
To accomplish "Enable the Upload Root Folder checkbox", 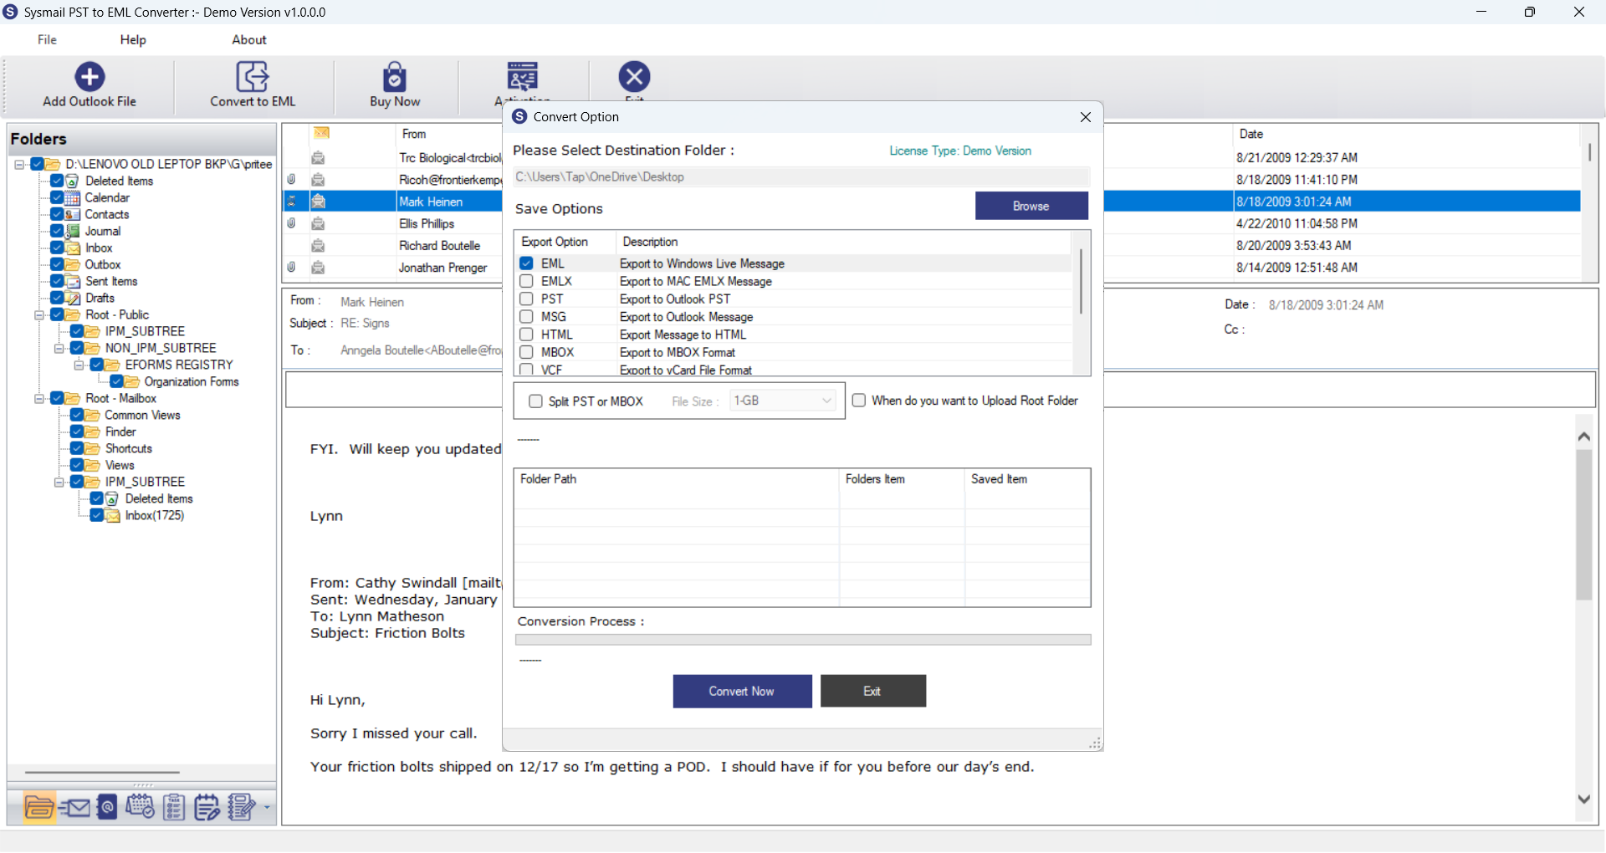I will pyautogui.click(x=858, y=401).
